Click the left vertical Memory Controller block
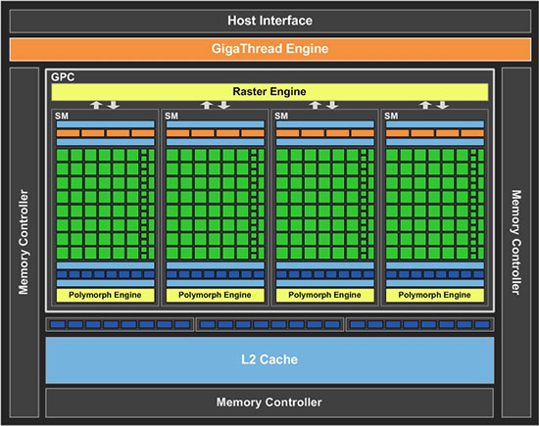The width and height of the screenshot is (539, 426). point(24,242)
